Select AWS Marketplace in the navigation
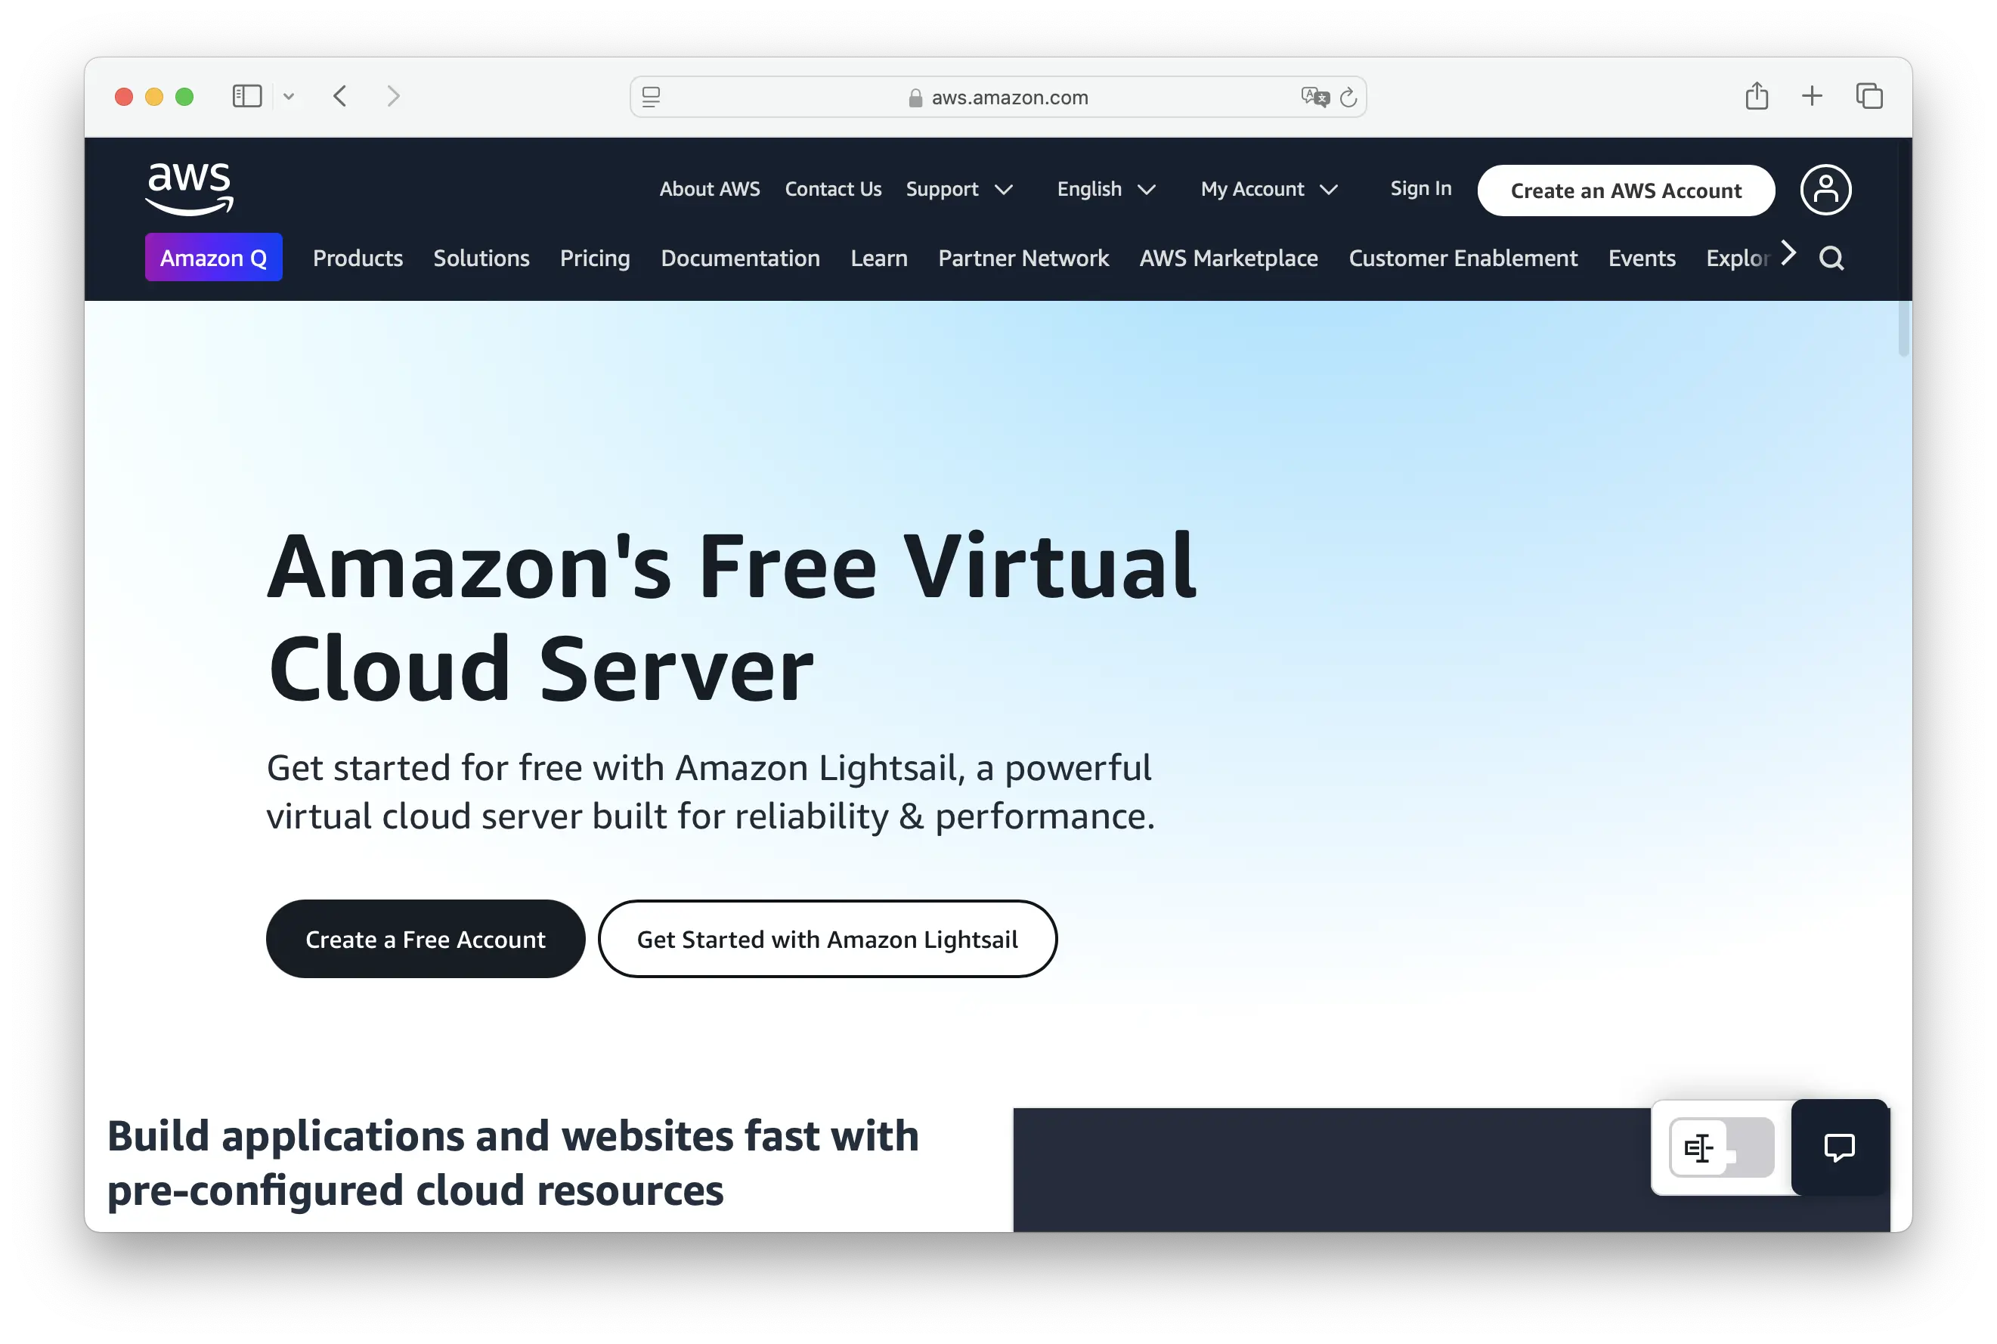Screen dimensions: 1997x1344 [x=1228, y=258]
